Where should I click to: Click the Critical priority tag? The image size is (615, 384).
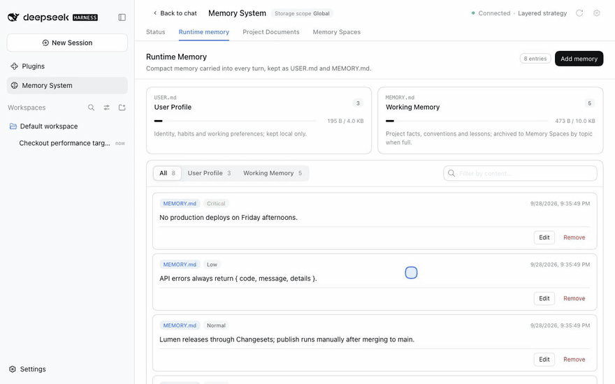tap(216, 204)
